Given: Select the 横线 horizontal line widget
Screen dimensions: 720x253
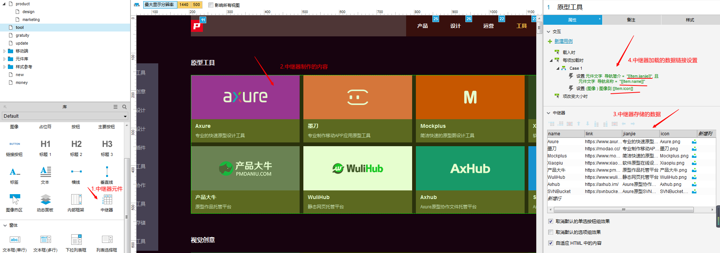Looking at the screenshot, I should (76, 175).
